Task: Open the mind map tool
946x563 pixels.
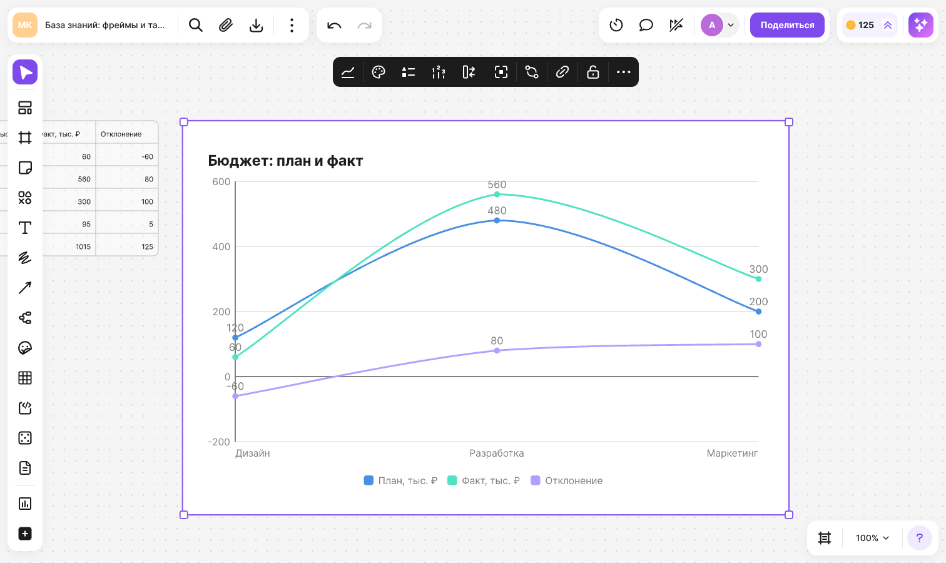Action: 25,318
